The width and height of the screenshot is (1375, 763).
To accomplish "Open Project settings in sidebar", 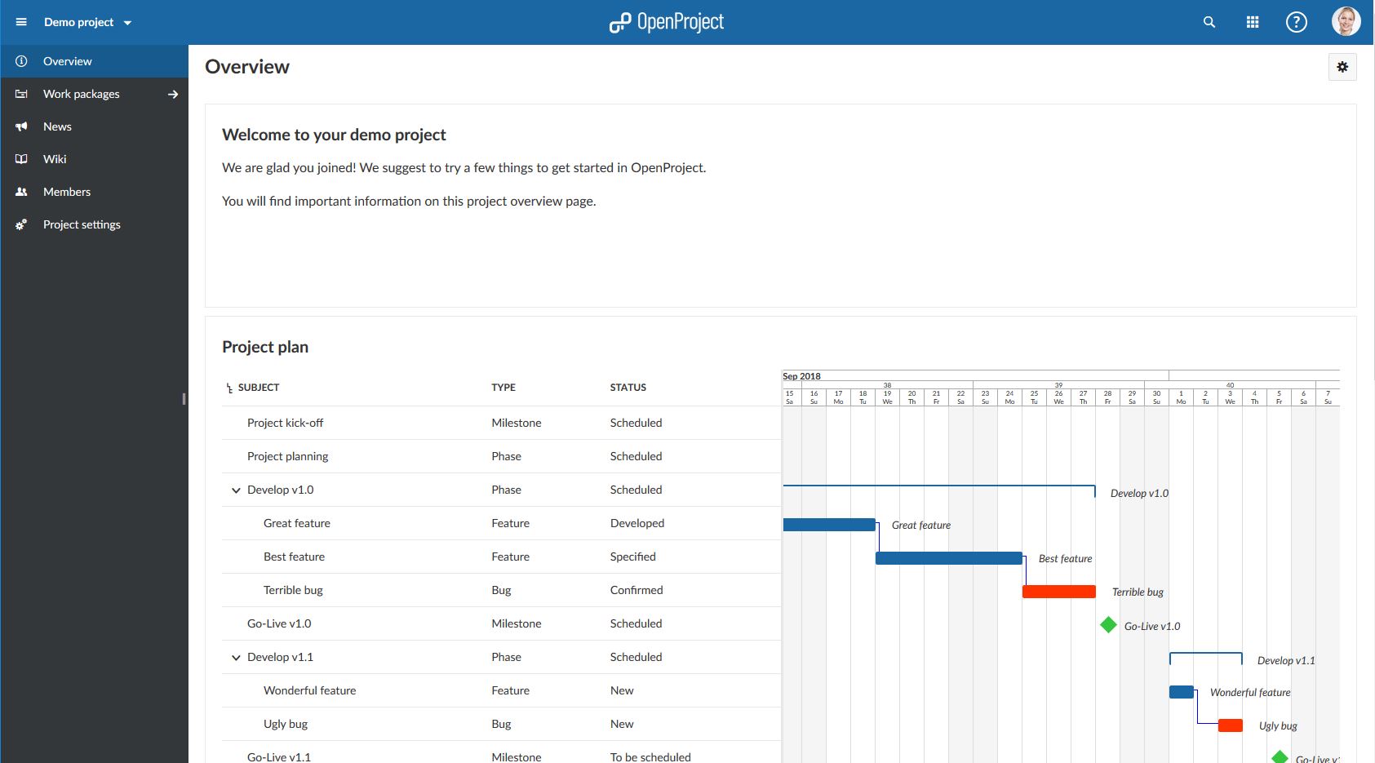I will click(82, 224).
